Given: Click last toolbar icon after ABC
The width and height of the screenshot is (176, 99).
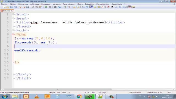Looking at the screenshot, I should (133, 7).
